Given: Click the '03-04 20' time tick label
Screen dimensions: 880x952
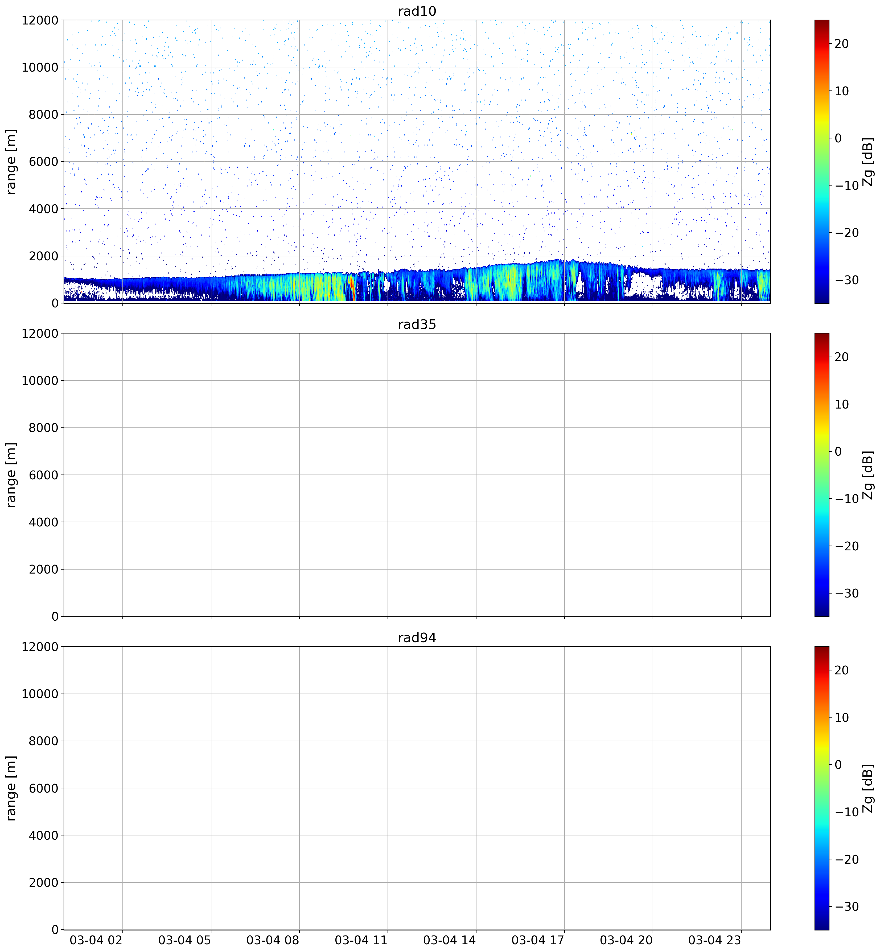Looking at the screenshot, I should (626, 941).
